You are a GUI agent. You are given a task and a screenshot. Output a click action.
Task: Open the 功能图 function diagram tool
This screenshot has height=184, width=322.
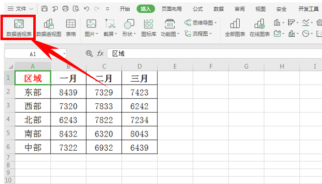click(x=170, y=28)
